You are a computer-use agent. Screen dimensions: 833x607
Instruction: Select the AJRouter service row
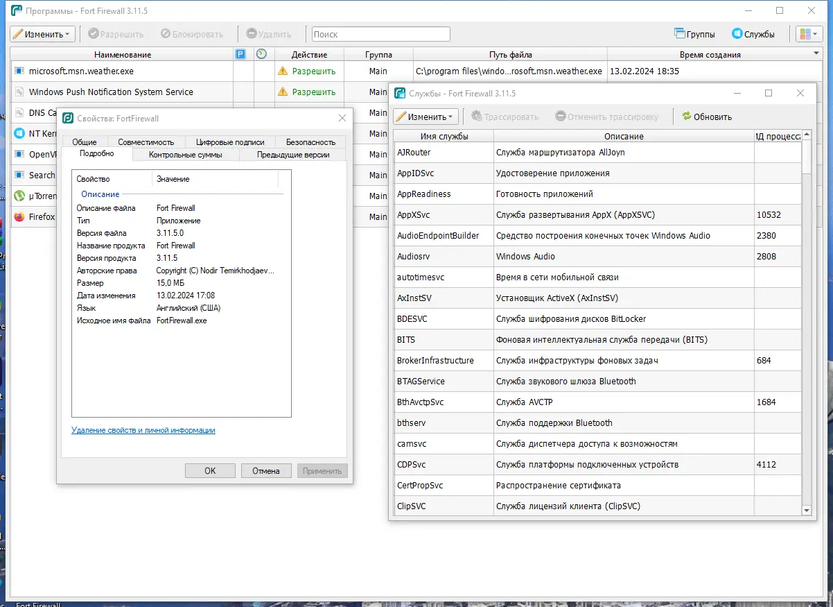(x=597, y=153)
